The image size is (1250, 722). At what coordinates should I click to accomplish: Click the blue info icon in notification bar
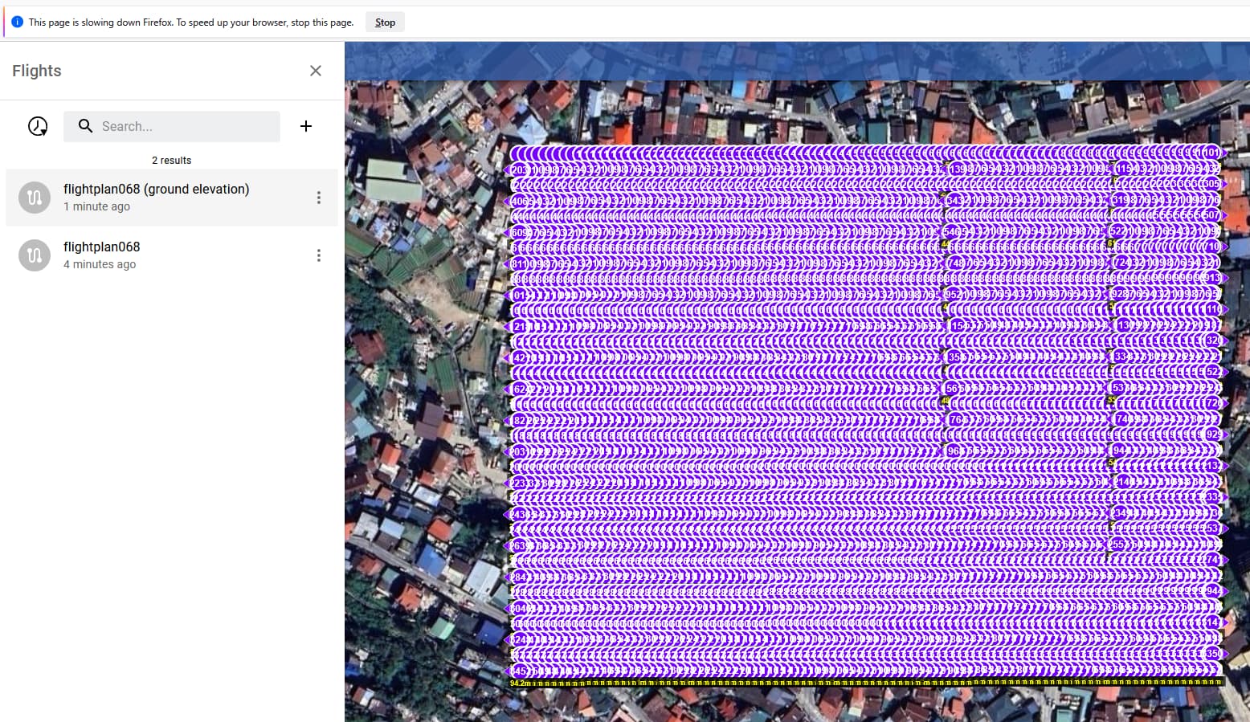[17, 22]
